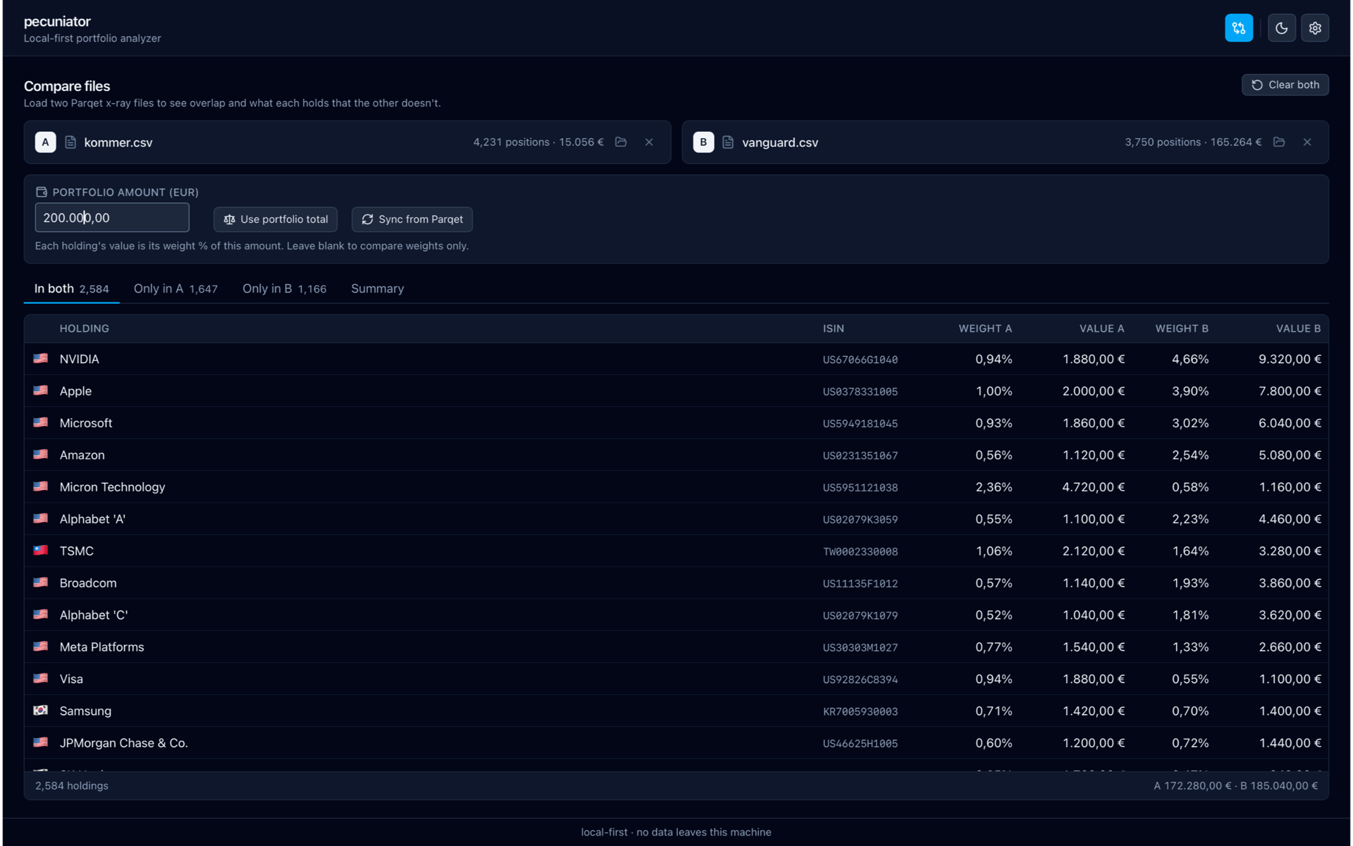Open folder icon for vanguard.csv
The width and height of the screenshot is (1353, 846).
[x=1279, y=142]
